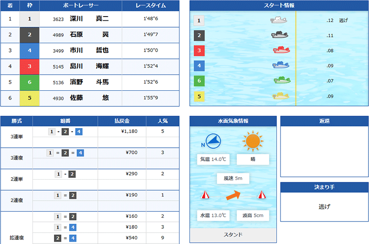The image size is (369, 244).
Task: Click the 3連単 bet type label
Action: click(17, 137)
